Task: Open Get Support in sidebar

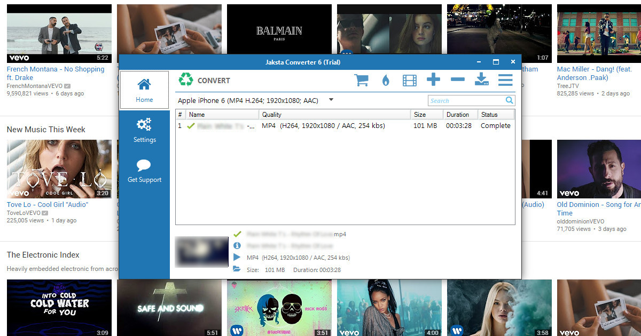Action: [x=144, y=171]
